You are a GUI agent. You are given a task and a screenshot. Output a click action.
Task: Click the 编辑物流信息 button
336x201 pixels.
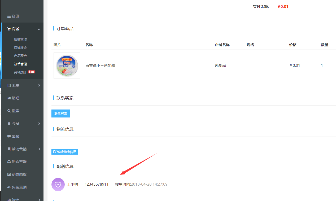pos(65,152)
